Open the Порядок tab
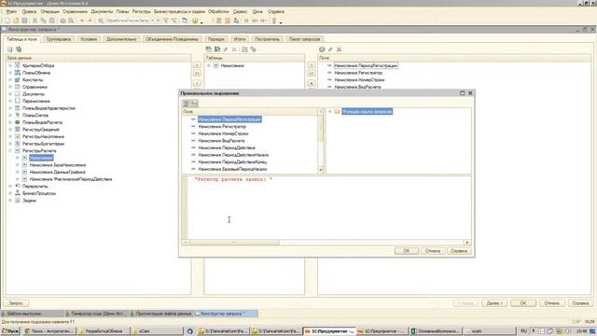Screen dimensions: 597x336 pos(215,39)
